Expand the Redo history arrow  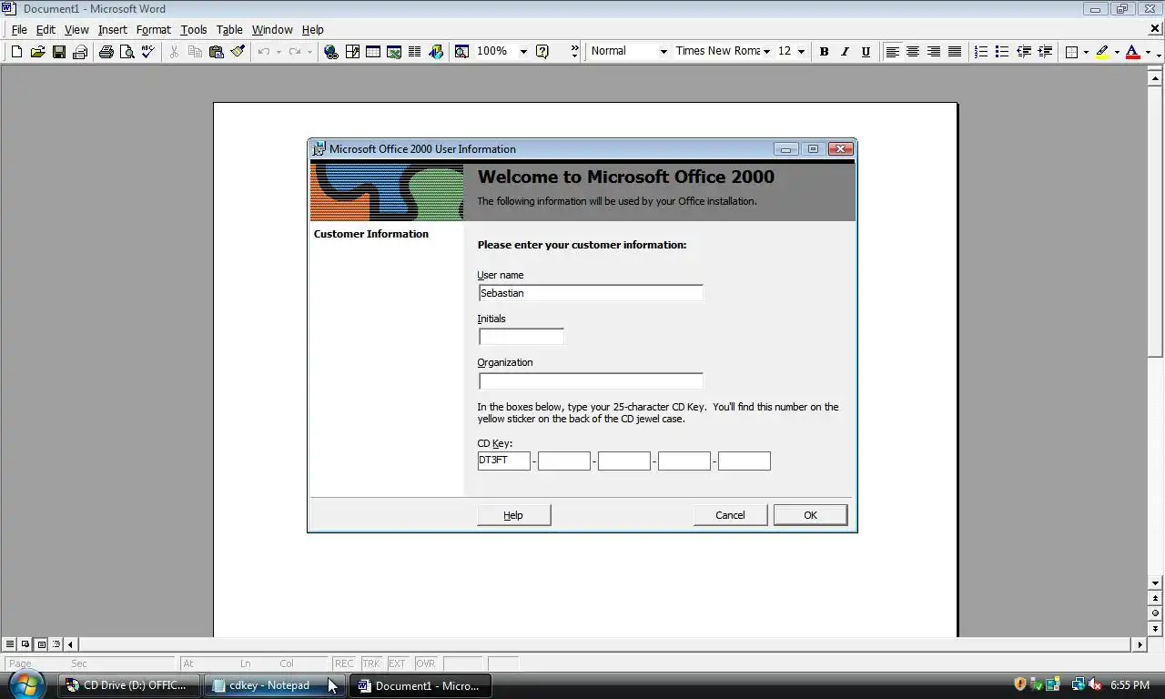tap(309, 52)
